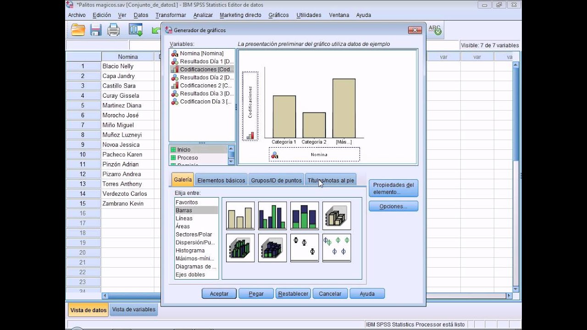The height and width of the screenshot is (330, 587).
Task: Save the dataset with the floppy disk icon
Action: 95,30
